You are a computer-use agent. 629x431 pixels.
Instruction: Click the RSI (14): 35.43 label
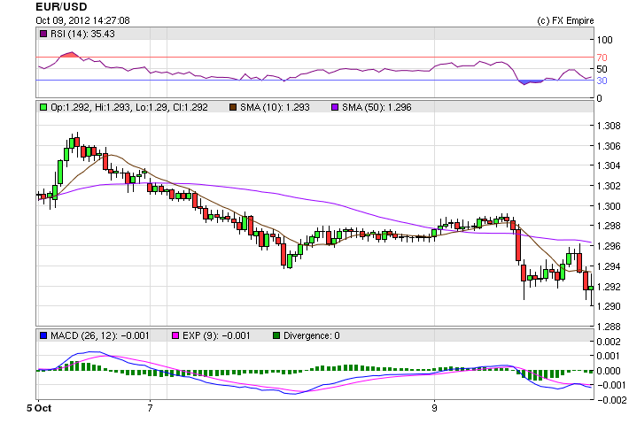coord(82,34)
